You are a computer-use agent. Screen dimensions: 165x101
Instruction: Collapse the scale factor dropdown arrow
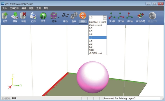tap(105, 18)
